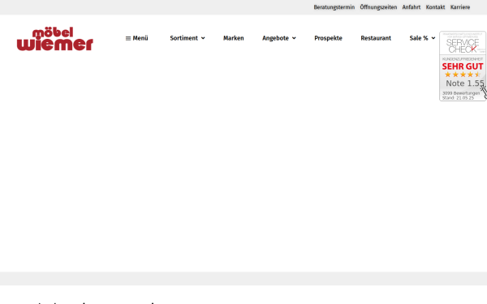
Task: Expand the Angebote dropdown
Action: coord(279,38)
